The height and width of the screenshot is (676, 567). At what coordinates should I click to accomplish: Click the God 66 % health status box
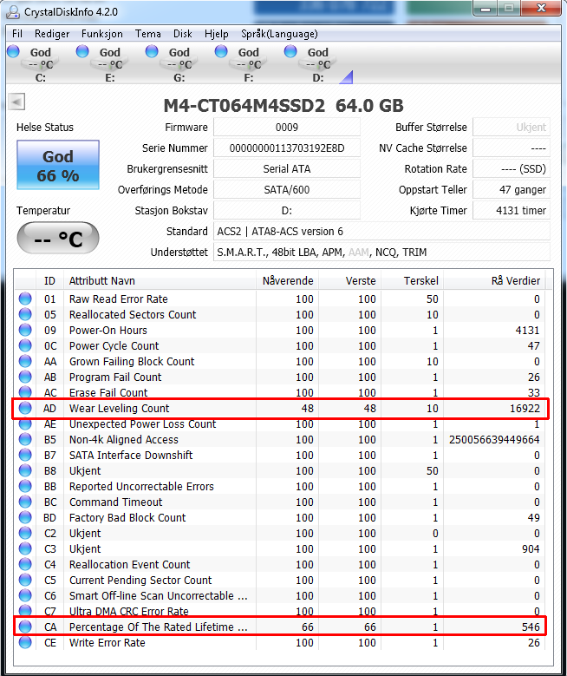[58, 165]
